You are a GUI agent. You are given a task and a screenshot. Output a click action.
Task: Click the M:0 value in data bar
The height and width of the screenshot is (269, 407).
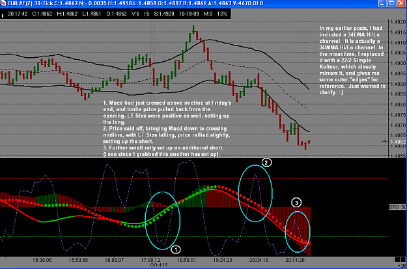pos(208,14)
